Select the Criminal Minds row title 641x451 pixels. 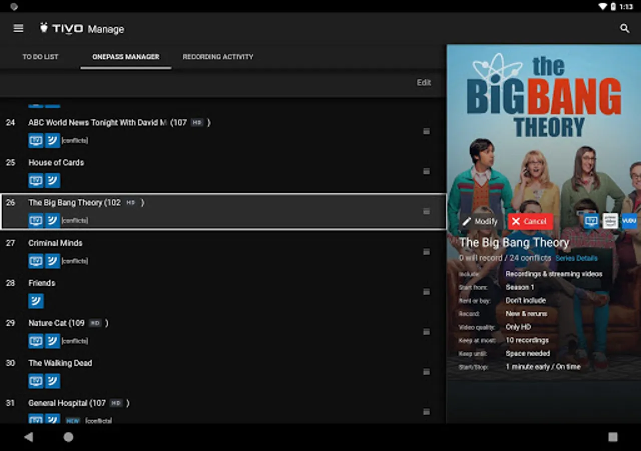55,243
